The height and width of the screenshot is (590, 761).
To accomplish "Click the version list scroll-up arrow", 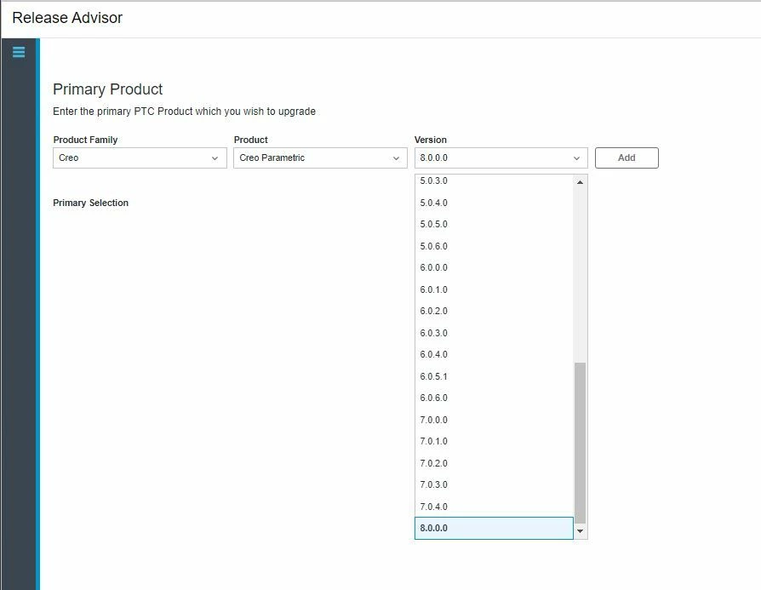I will pyautogui.click(x=580, y=182).
